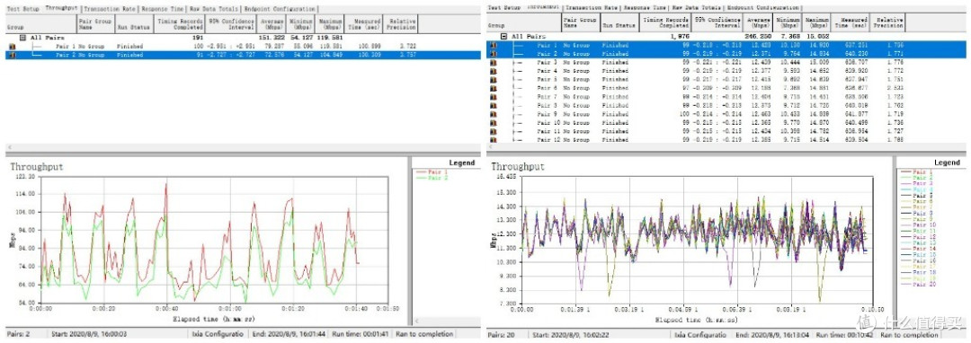Click the Pair 3 row icon in the 20-pair window
971x343 pixels.
pos(494,63)
